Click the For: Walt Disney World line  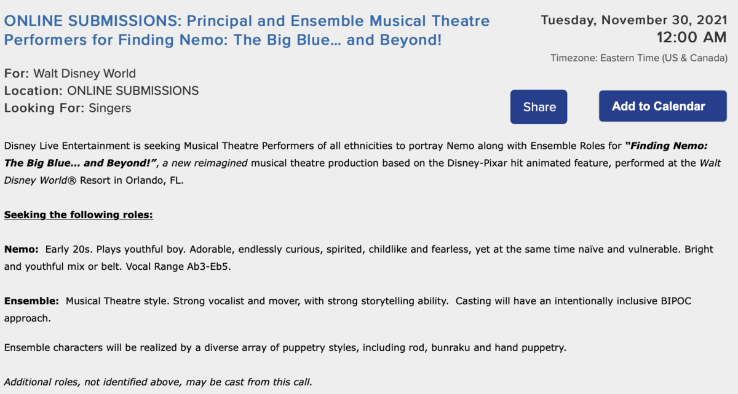70,74
